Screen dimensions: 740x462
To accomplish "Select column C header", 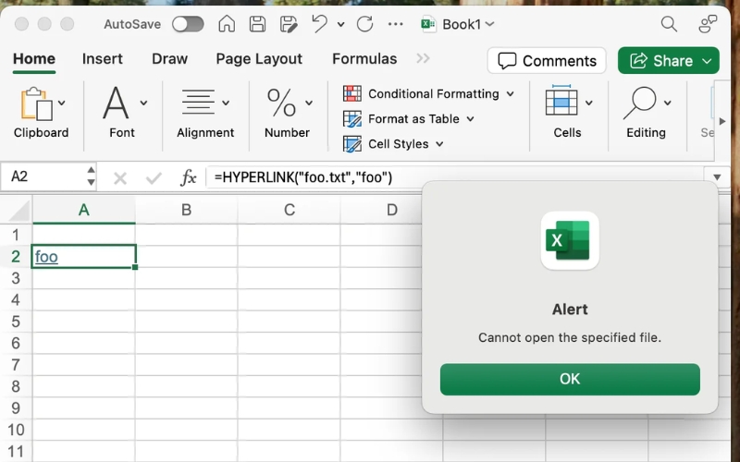I will pyautogui.click(x=290, y=210).
